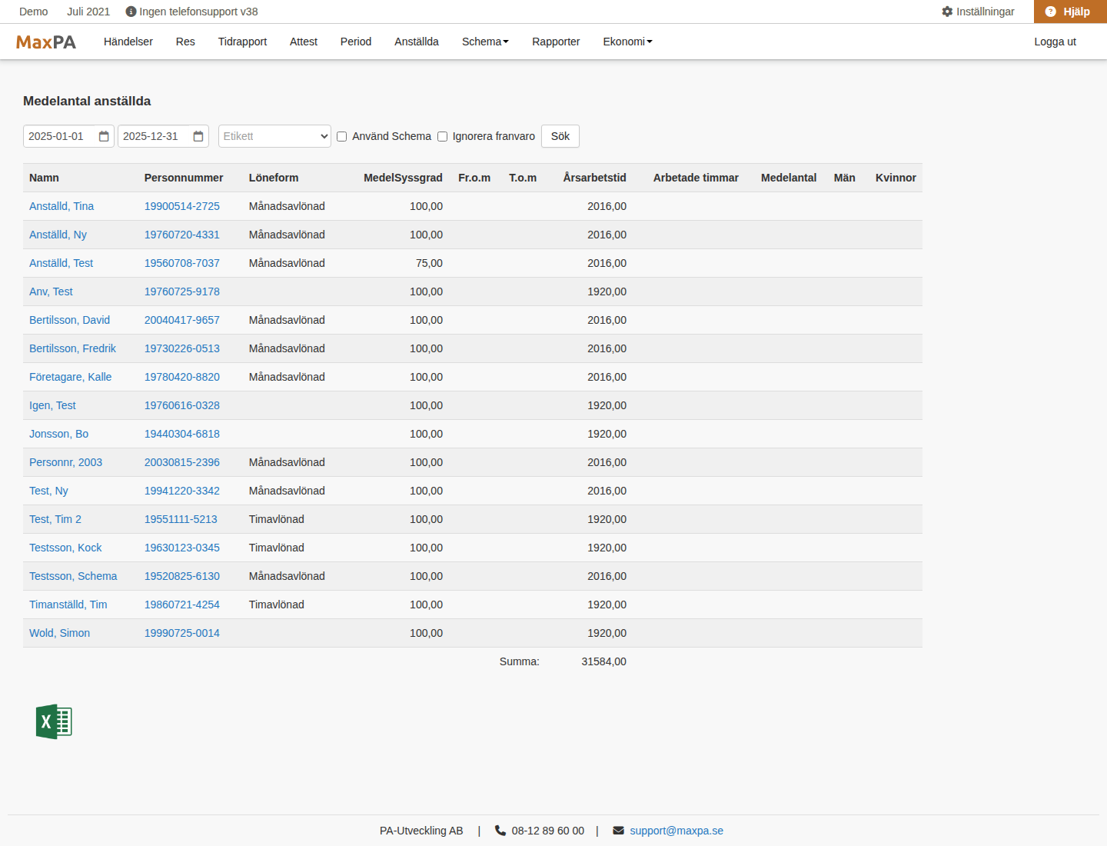The image size is (1107, 846).
Task: Export table via the Excel icon
Action: coord(54,722)
